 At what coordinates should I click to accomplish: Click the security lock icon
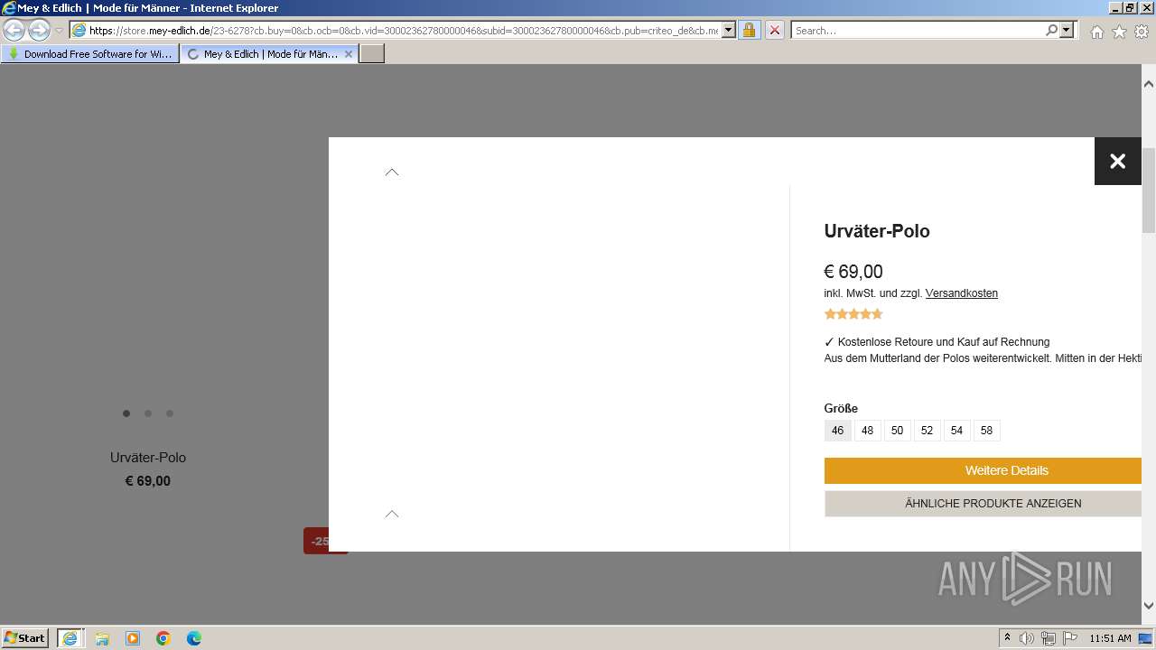749,31
